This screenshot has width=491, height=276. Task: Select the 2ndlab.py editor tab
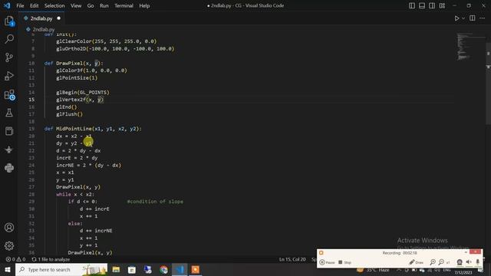[x=41, y=18]
